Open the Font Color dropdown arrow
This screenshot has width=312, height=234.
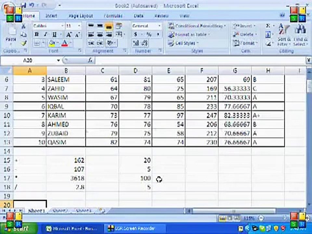point(71,43)
